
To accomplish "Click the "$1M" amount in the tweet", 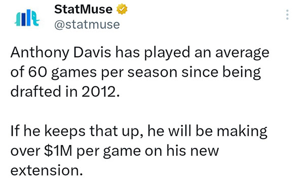I will tap(58, 151).
